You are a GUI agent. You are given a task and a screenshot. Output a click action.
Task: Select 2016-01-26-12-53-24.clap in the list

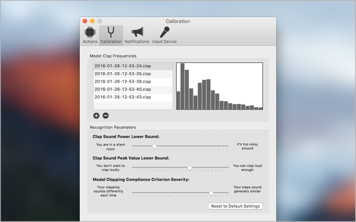click(x=133, y=66)
